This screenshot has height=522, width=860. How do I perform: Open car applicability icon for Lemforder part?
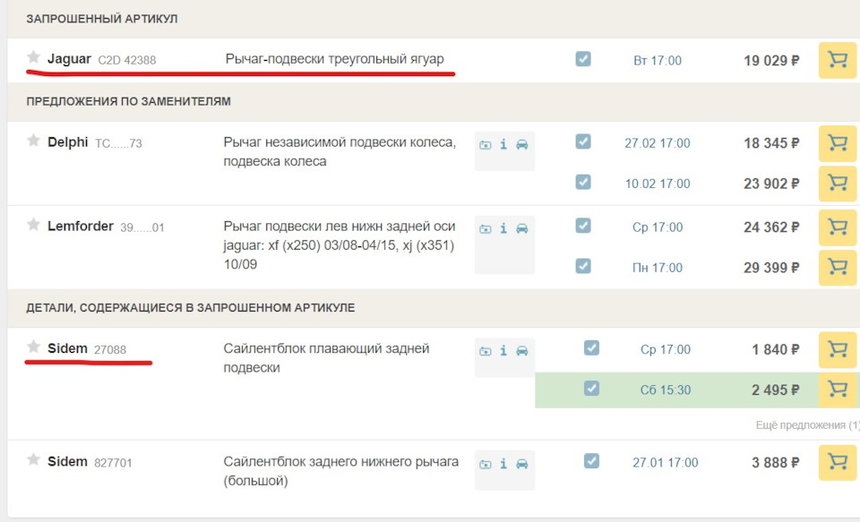(x=522, y=228)
